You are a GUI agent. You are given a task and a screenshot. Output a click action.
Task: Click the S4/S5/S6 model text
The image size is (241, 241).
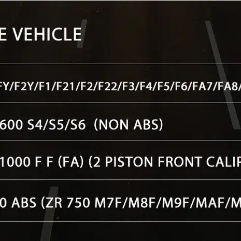click(x=56, y=124)
